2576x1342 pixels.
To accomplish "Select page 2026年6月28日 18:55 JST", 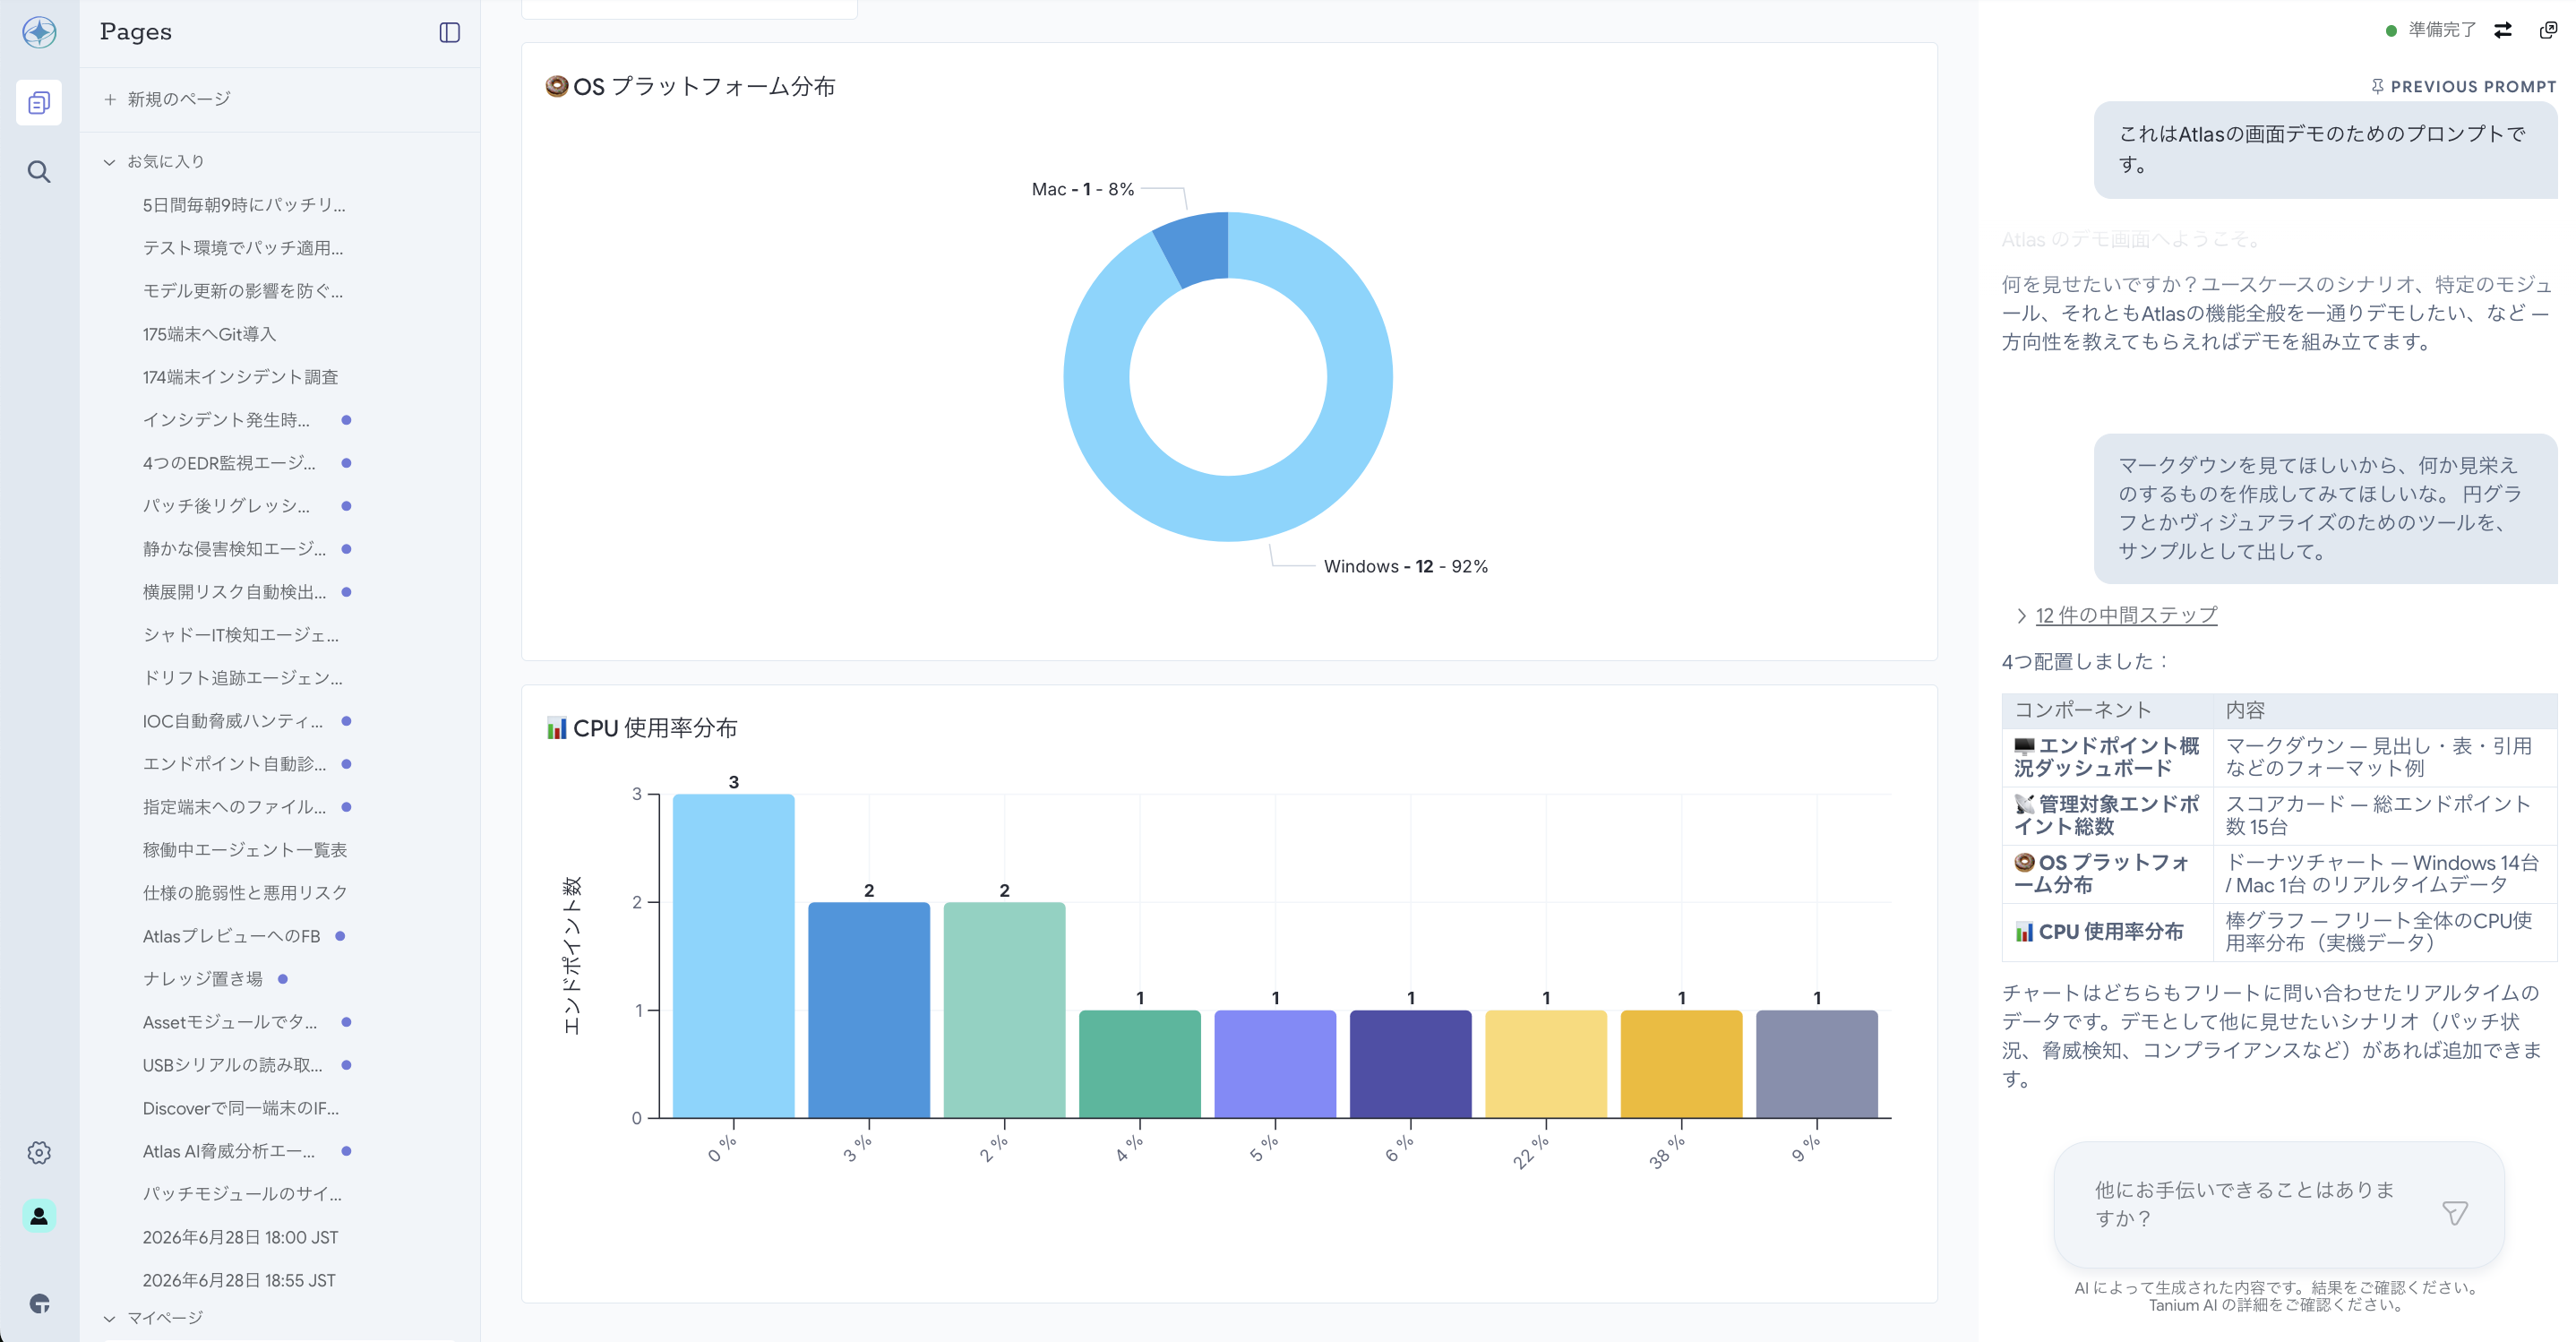I will tap(239, 1280).
